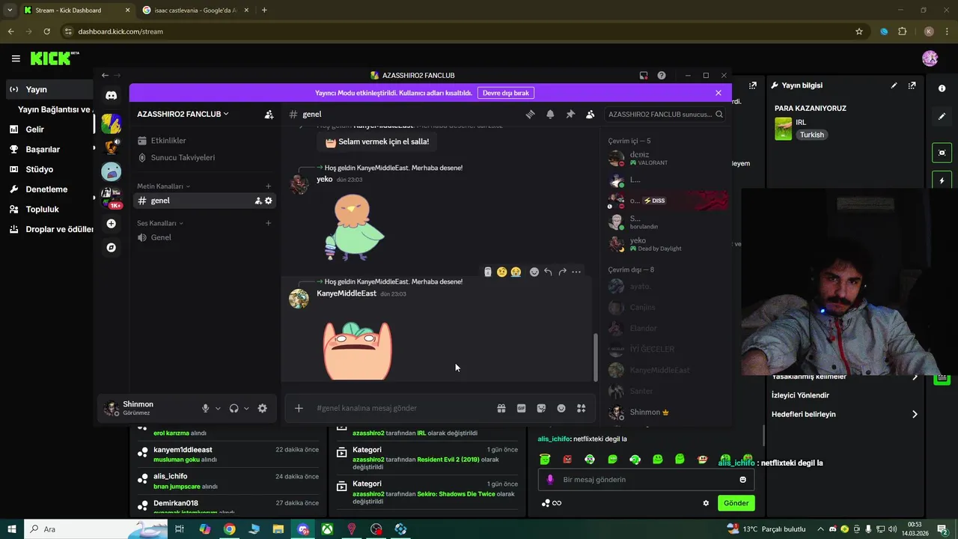Open Discord direct messages home icon
This screenshot has width=958, height=539.
pyautogui.click(x=111, y=95)
